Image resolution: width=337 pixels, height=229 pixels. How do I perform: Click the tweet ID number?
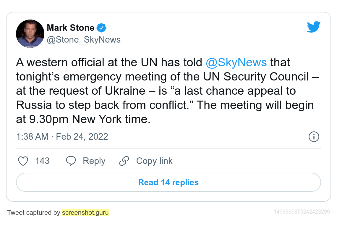[x=302, y=212]
